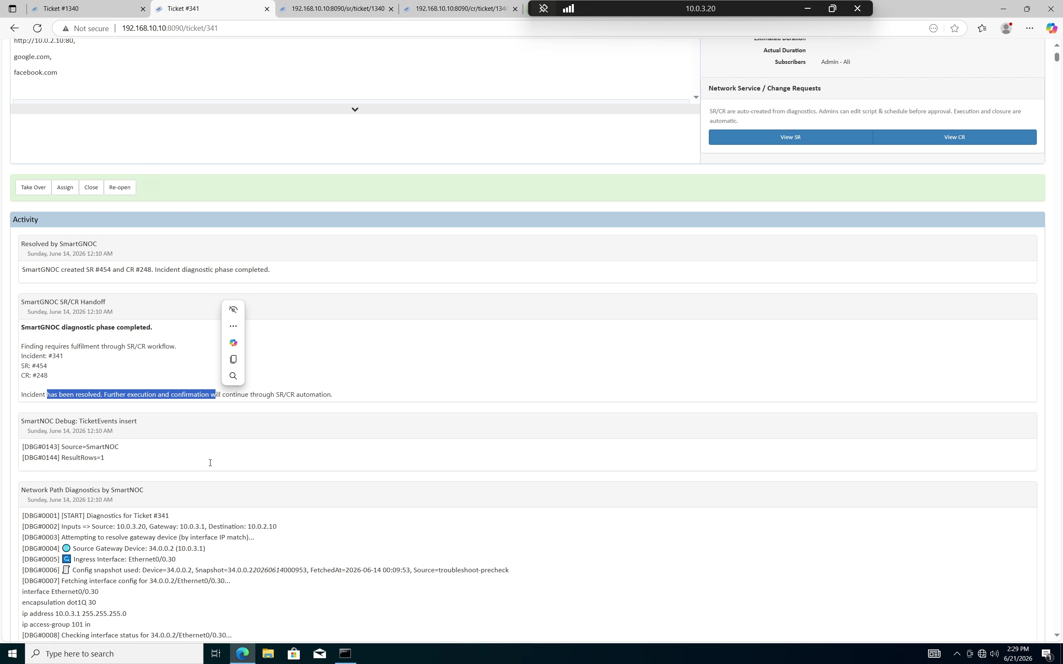Switch to cr/ticket/1340 tab

pyautogui.click(x=461, y=9)
